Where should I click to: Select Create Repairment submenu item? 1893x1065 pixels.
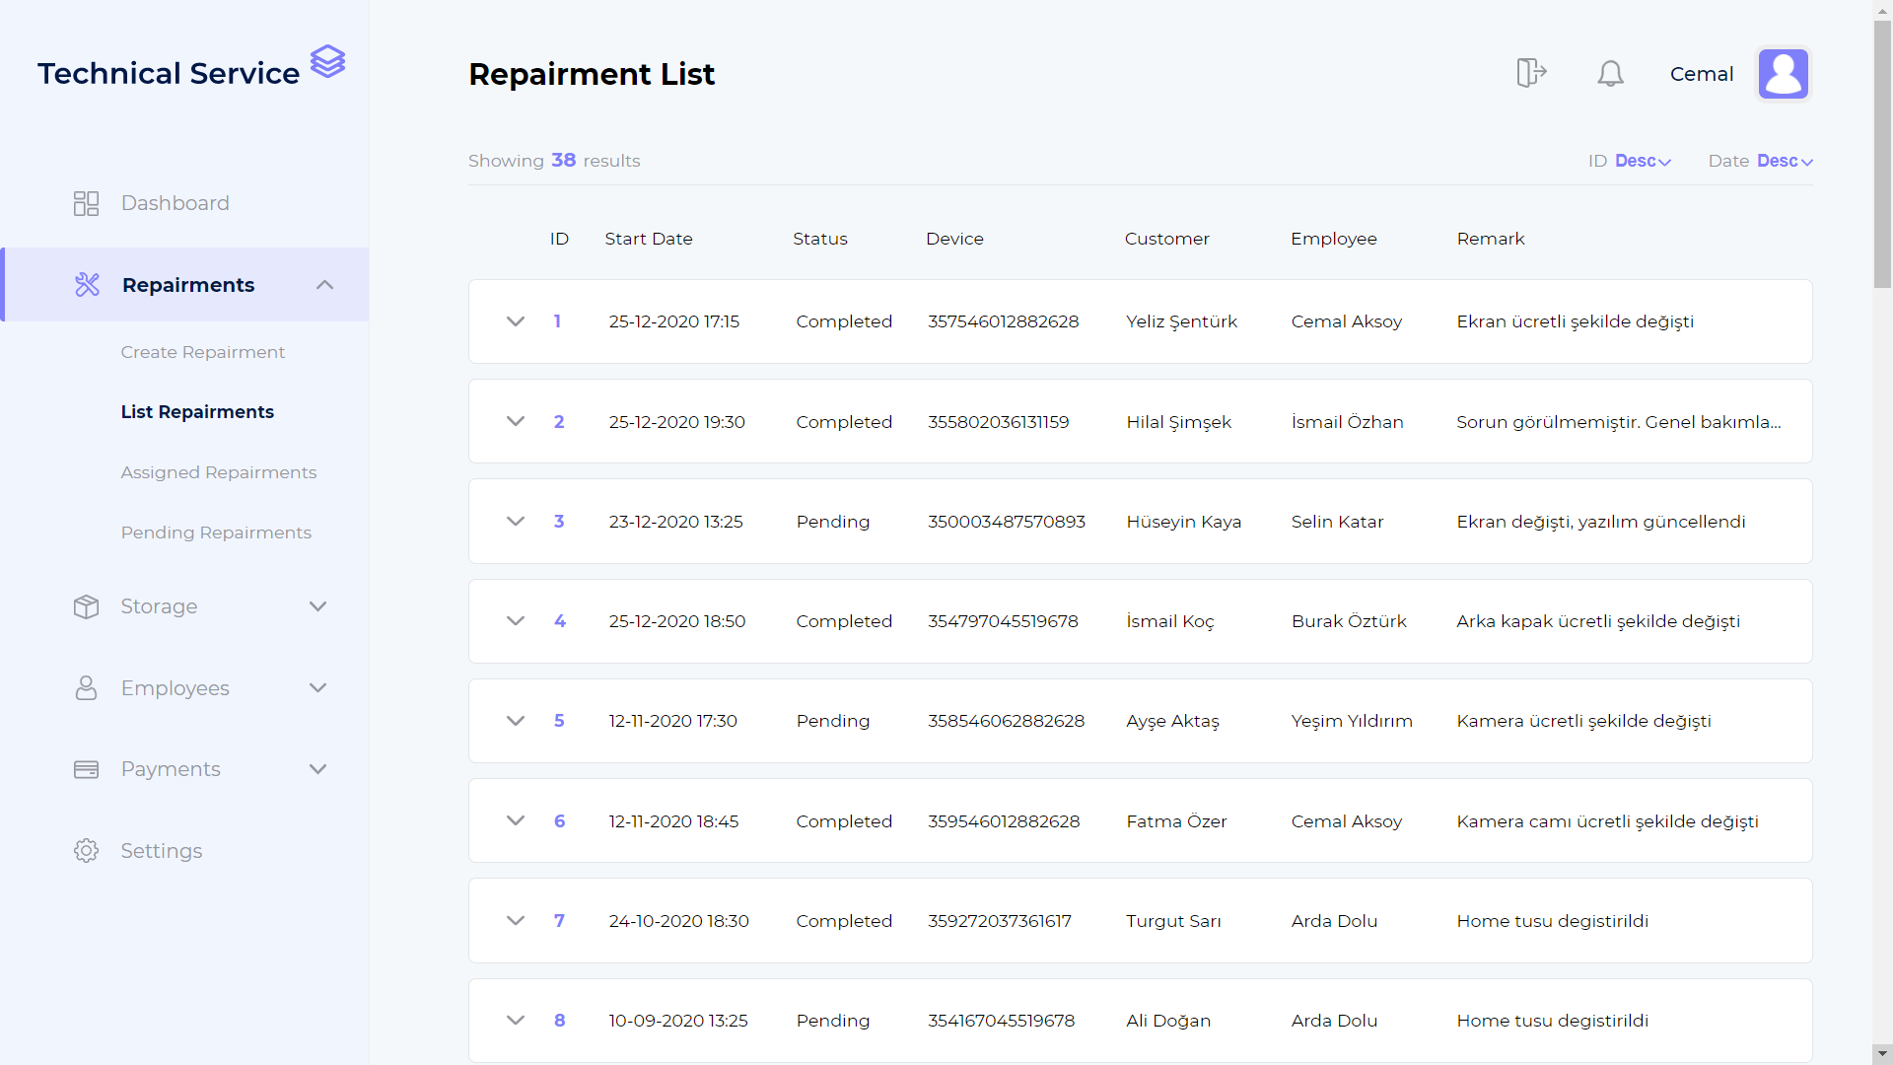203,352
